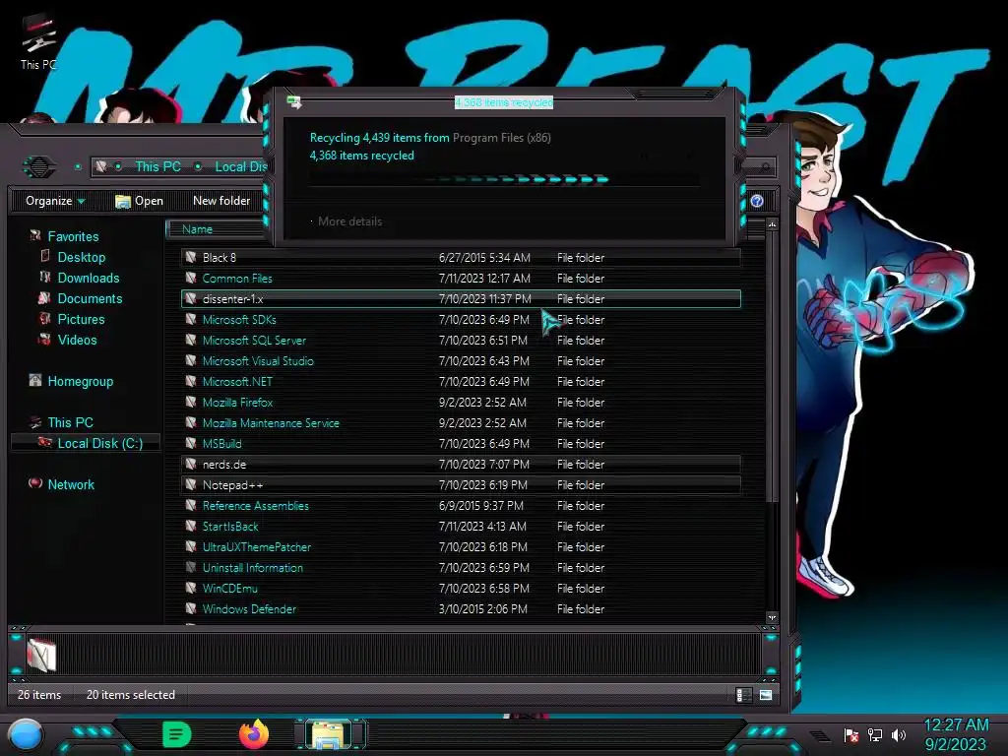Click the Program Files (x86) link in dialog
The height and width of the screenshot is (756, 1008).
click(x=501, y=138)
